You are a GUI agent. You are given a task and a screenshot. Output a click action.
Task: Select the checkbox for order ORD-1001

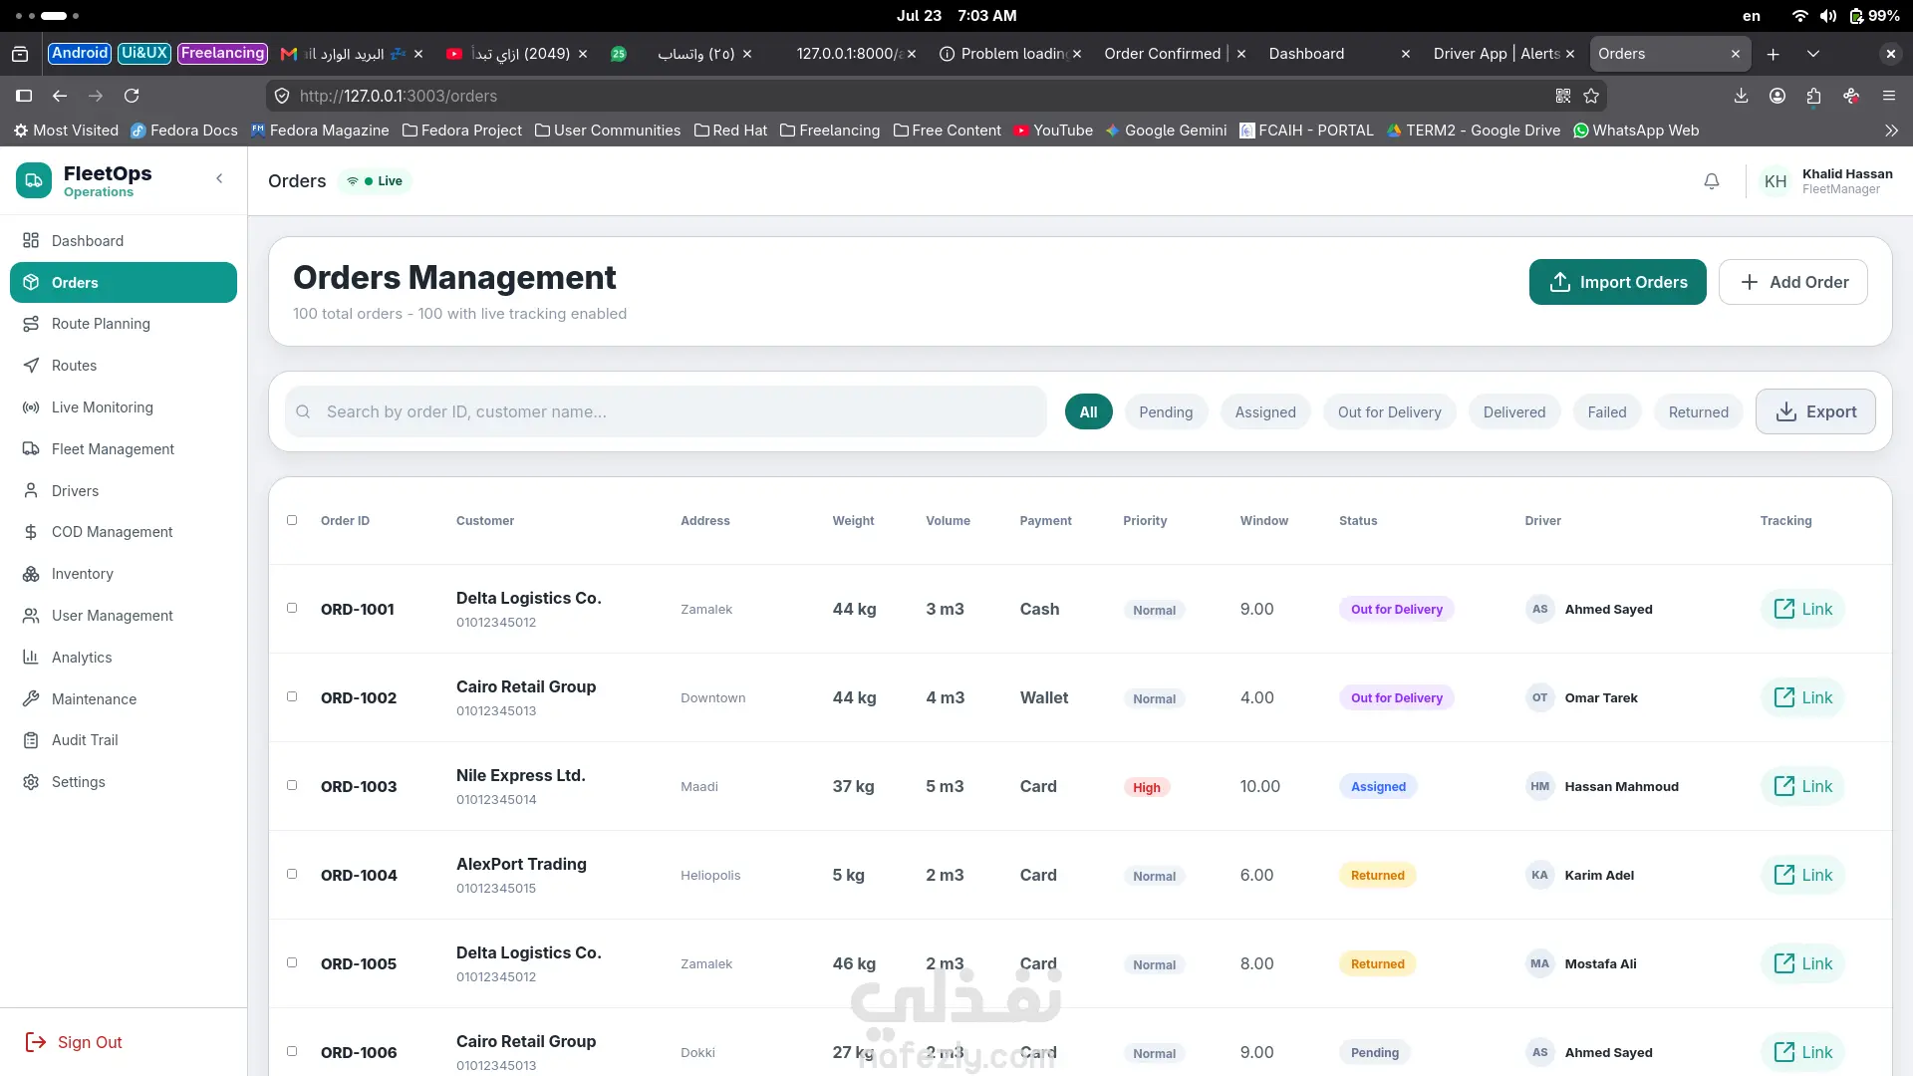pos(292,608)
